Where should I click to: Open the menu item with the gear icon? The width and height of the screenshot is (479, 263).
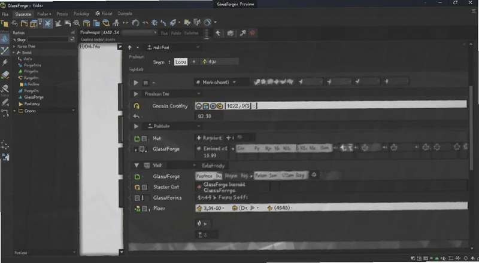point(104,14)
